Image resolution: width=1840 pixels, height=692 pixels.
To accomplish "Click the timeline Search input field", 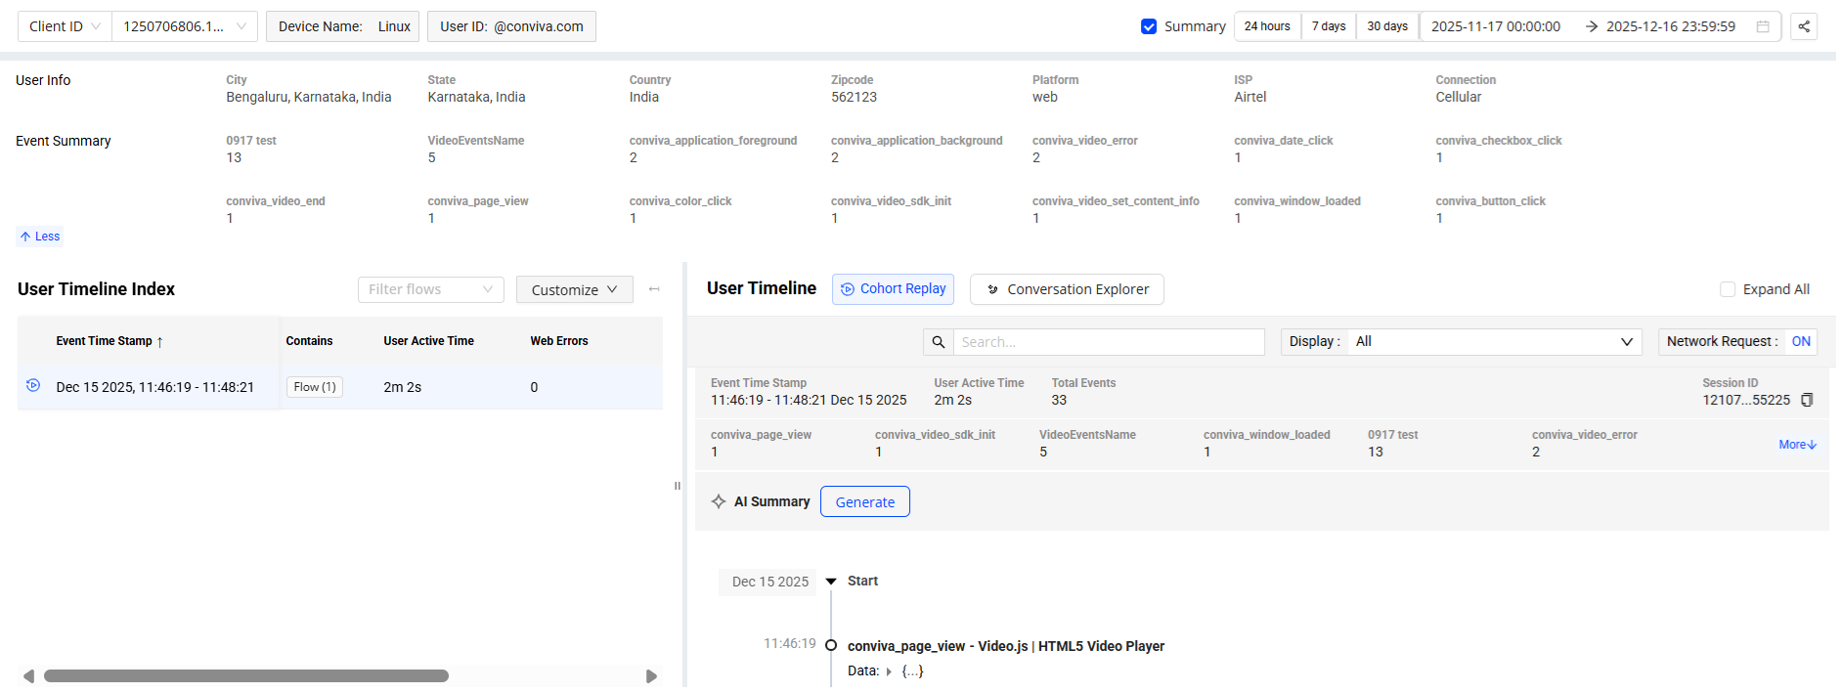I will [x=1108, y=342].
